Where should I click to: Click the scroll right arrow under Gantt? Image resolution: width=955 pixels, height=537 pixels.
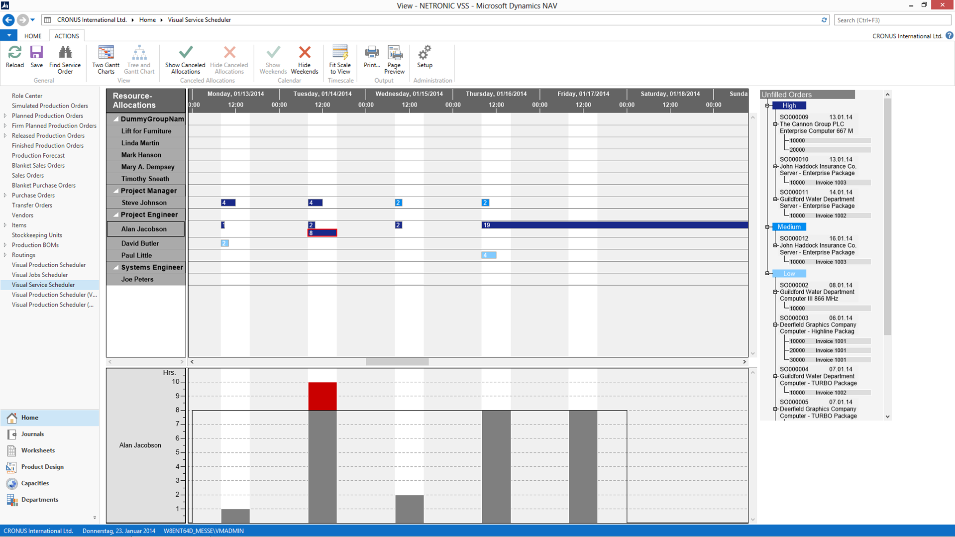(744, 362)
